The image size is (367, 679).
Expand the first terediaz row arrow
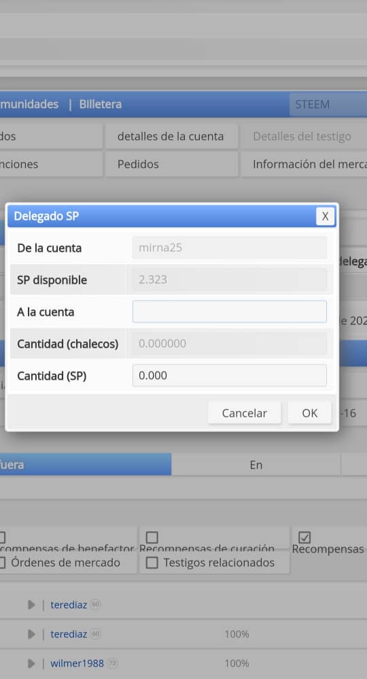pyautogui.click(x=31, y=605)
